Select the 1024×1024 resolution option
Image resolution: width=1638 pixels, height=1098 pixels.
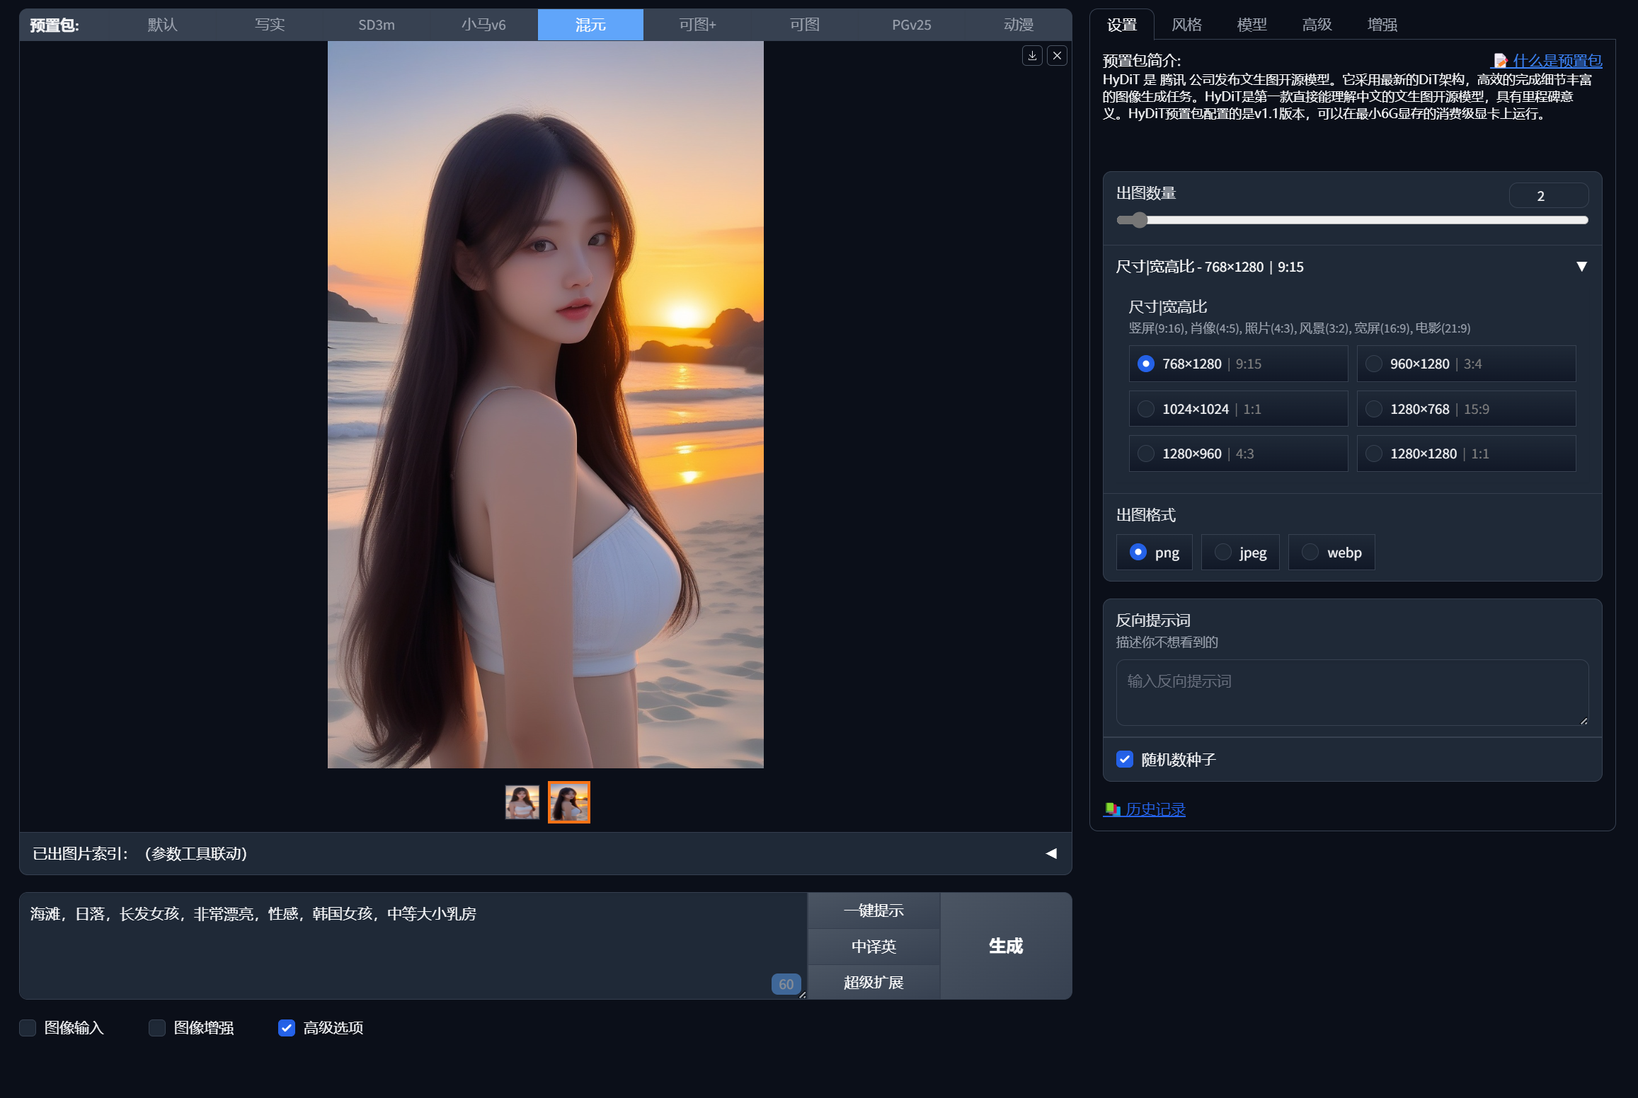[1146, 408]
